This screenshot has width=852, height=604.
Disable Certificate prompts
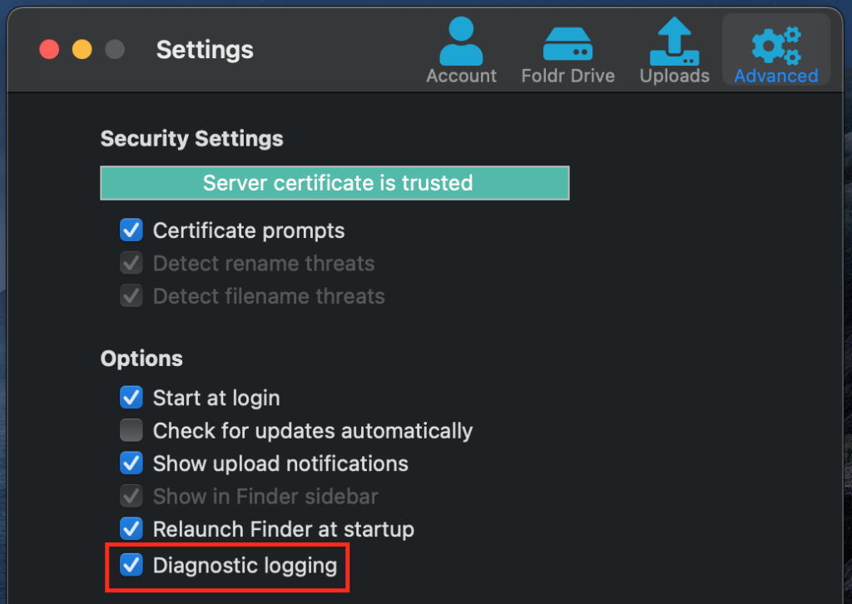[131, 230]
